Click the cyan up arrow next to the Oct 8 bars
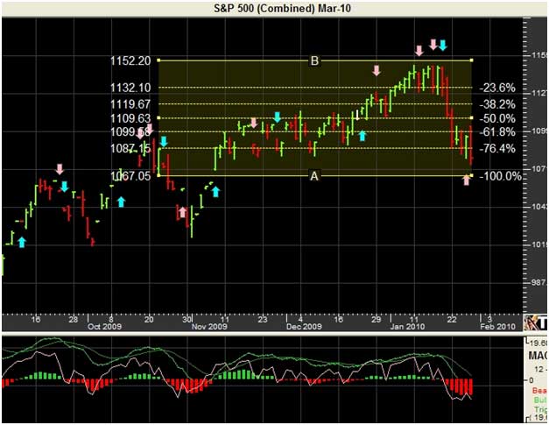This screenshot has height=425, width=549. (x=121, y=202)
